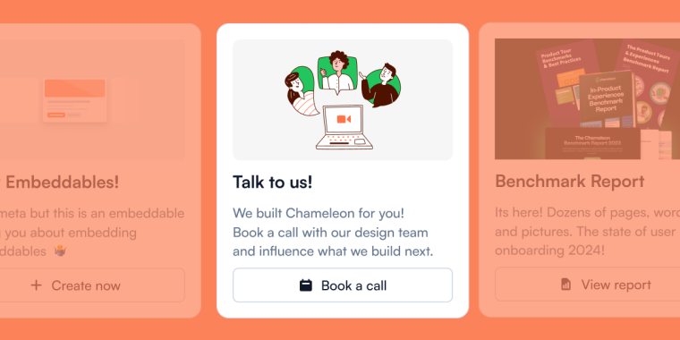The image size is (680, 340).
Task: Click The Chameleon Benchmark Report 2023 banner
Action: tap(592, 143)
